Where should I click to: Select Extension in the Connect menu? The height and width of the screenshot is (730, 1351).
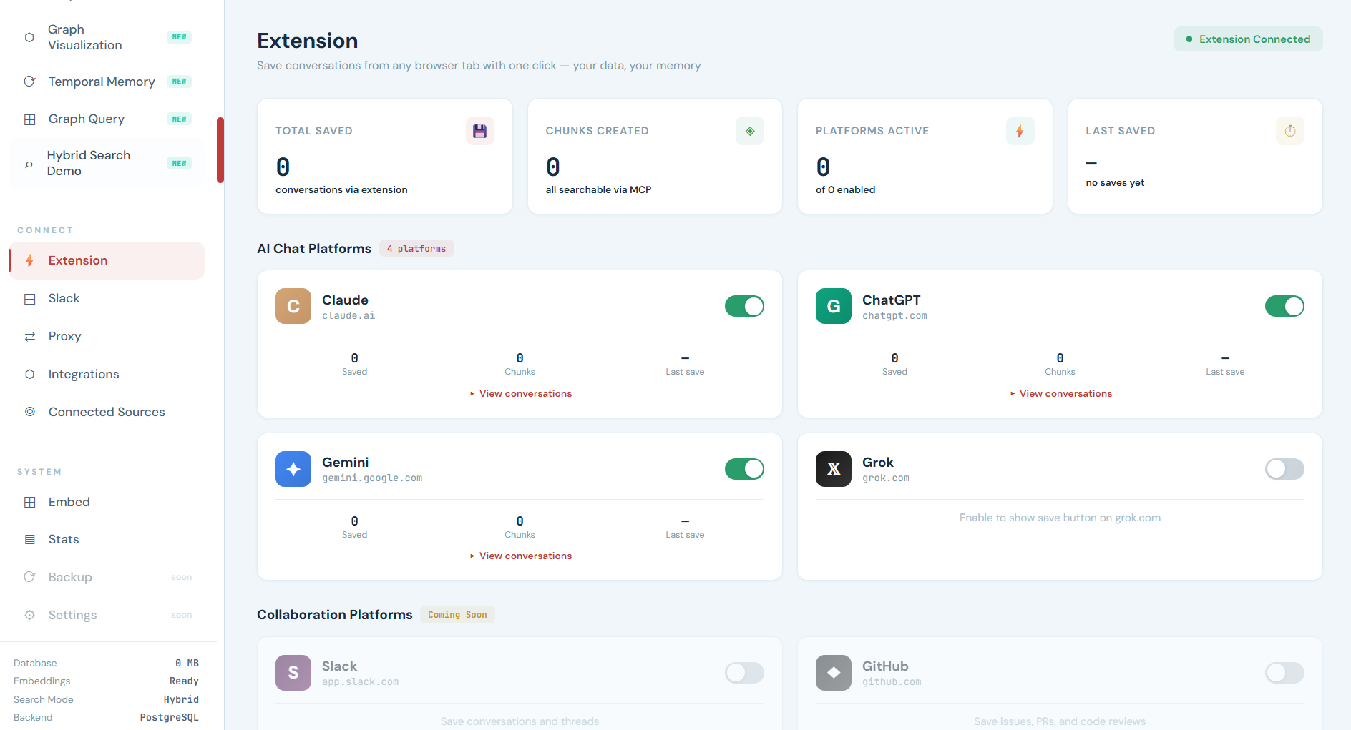pos(77,260)
